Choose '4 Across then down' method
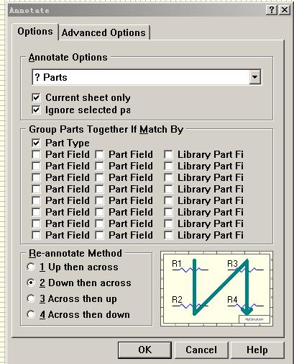 (31, 314)
